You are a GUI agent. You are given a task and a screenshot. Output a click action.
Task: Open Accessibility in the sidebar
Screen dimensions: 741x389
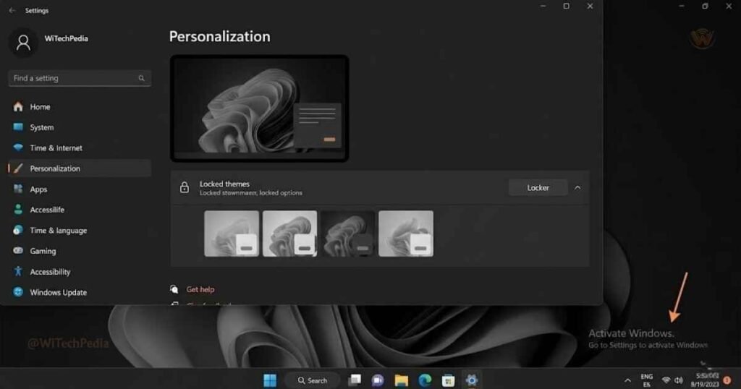tap(80, 272)
